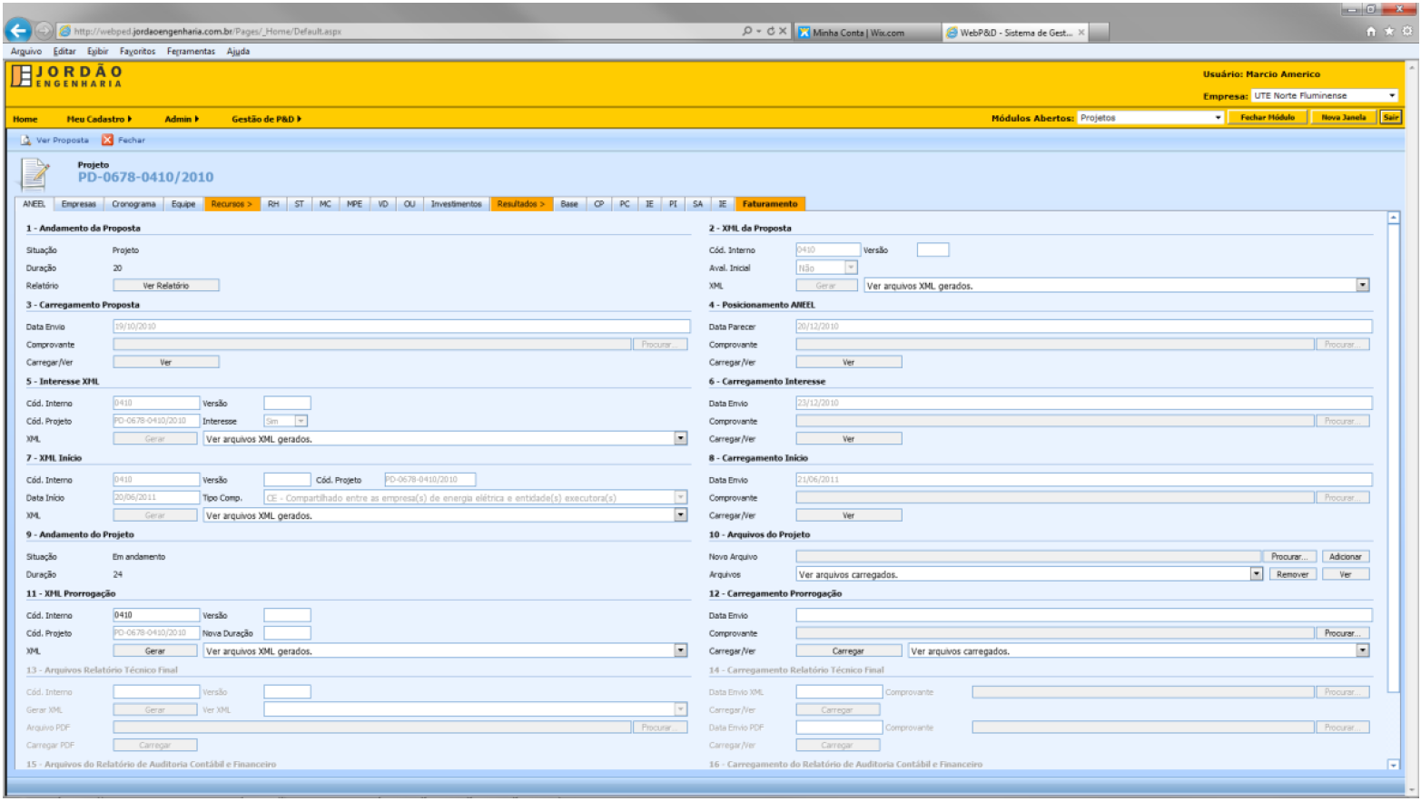Click Procurar button in Carregamento Prorrogação
1421x801 pixels.
tap(1340, 633)
